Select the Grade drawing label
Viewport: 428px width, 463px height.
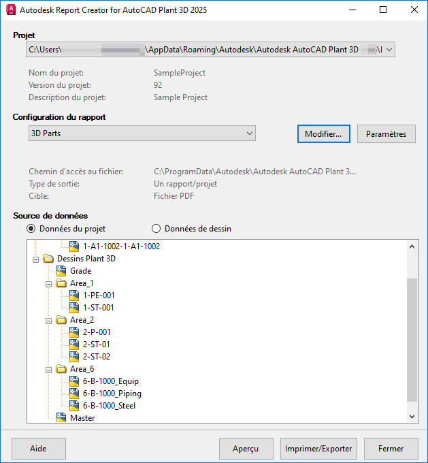point(80,271)
